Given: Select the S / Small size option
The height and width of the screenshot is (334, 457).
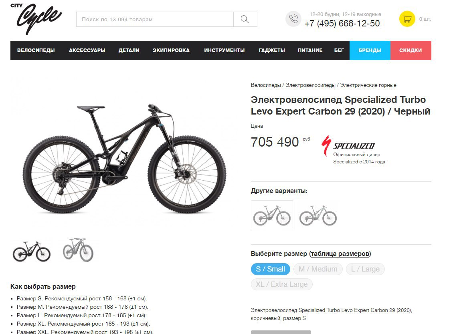Looking at the screenshot, I should pyautogui.click(x=270, y=269).
